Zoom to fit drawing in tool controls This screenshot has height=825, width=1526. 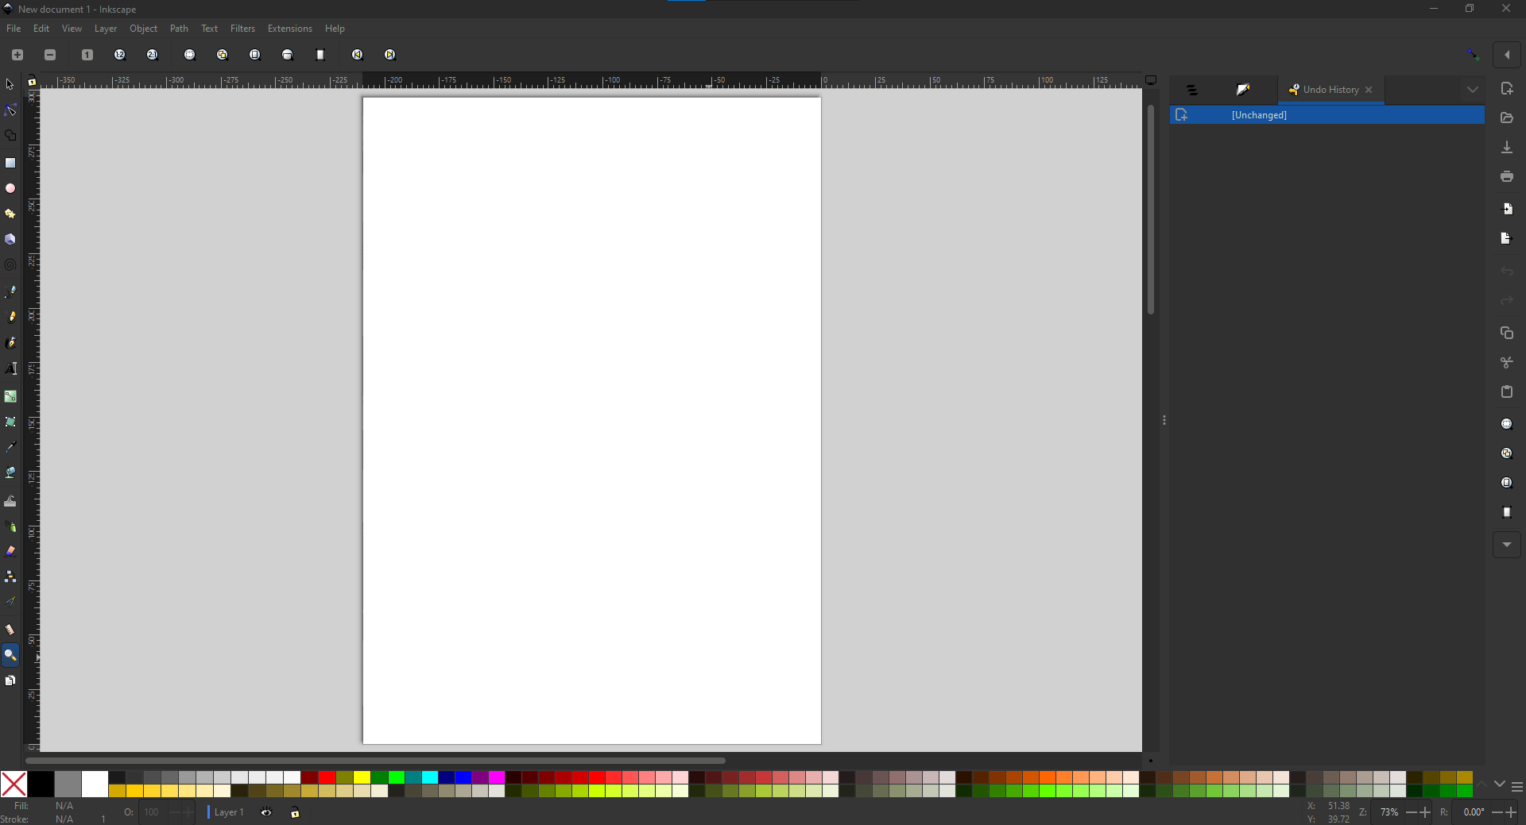pyautogui.click(x=223, y=55)
